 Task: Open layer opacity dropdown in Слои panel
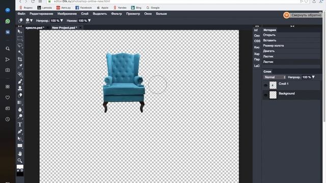[x=313, y=77]
